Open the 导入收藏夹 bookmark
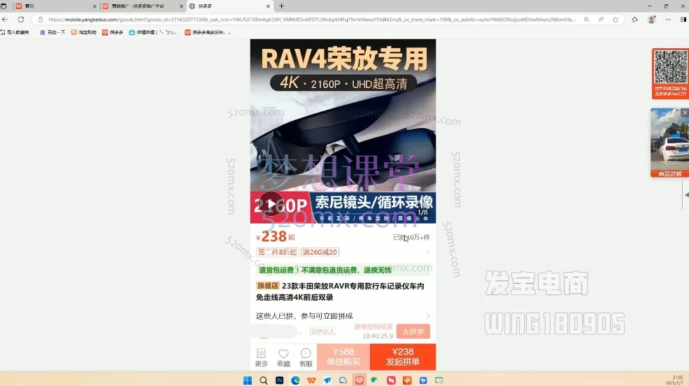 click(x=15, y=32)
